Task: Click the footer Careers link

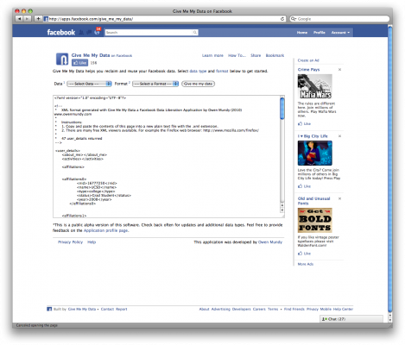Action: coord(259,309)
